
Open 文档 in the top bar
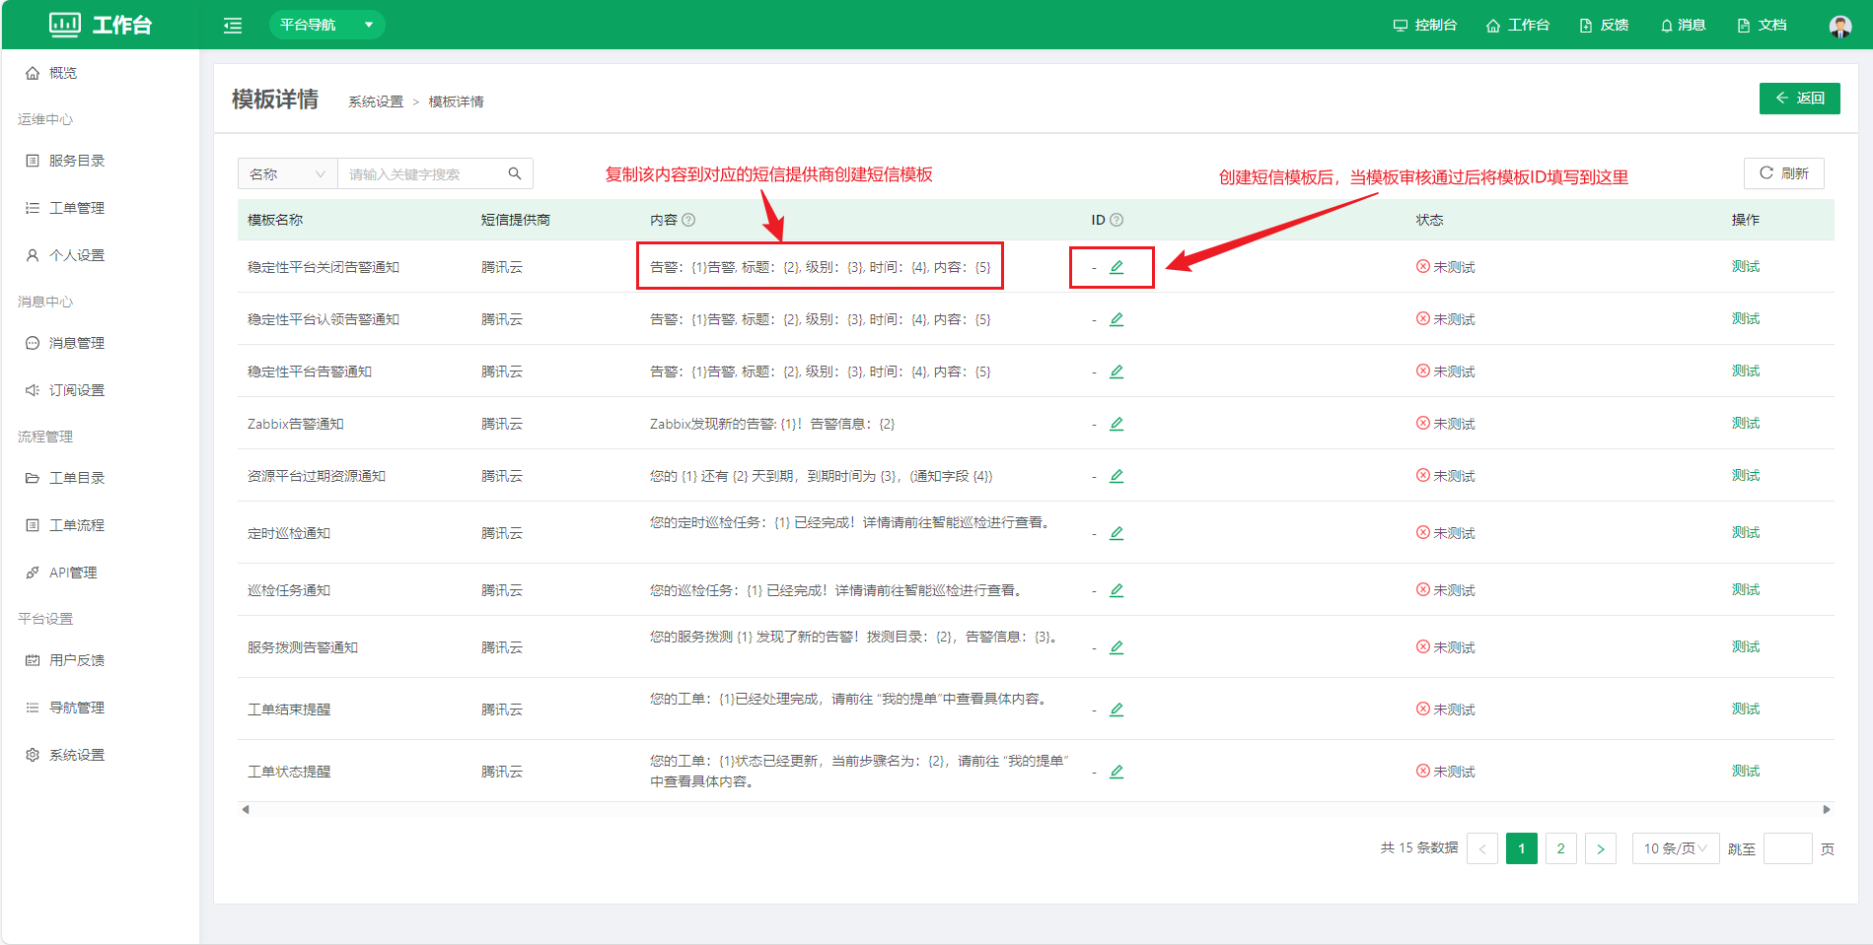click(1763, 25)
